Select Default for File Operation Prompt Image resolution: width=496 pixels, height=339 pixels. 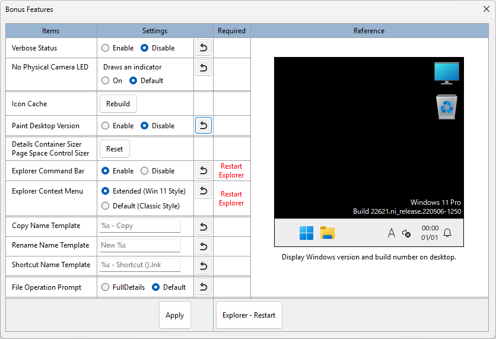168,287
